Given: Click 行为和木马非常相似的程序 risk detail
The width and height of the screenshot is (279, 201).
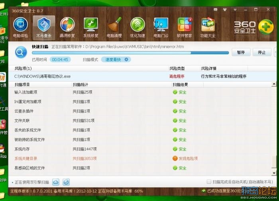Looking at the screenshot, I should coord(224,76).
